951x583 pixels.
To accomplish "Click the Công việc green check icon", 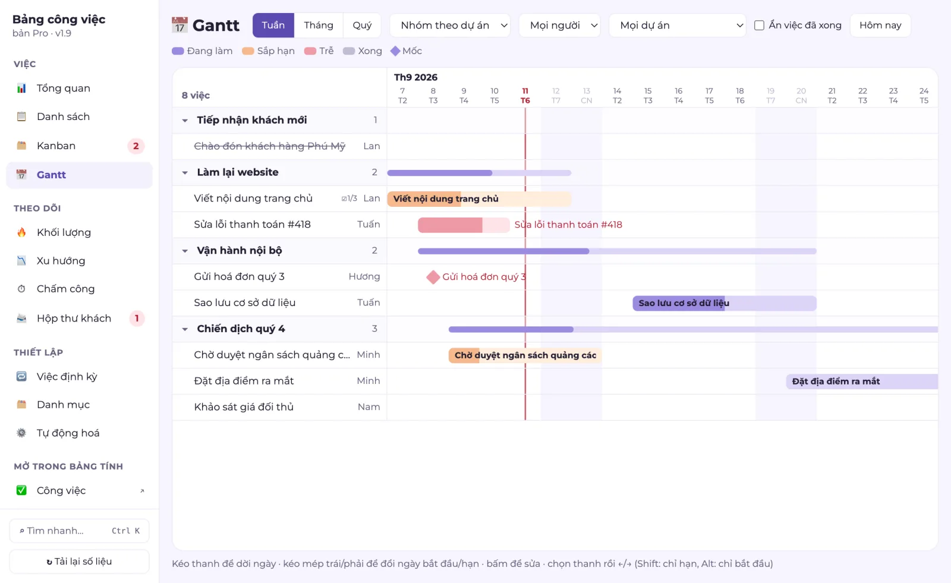I will coord(21,490).
